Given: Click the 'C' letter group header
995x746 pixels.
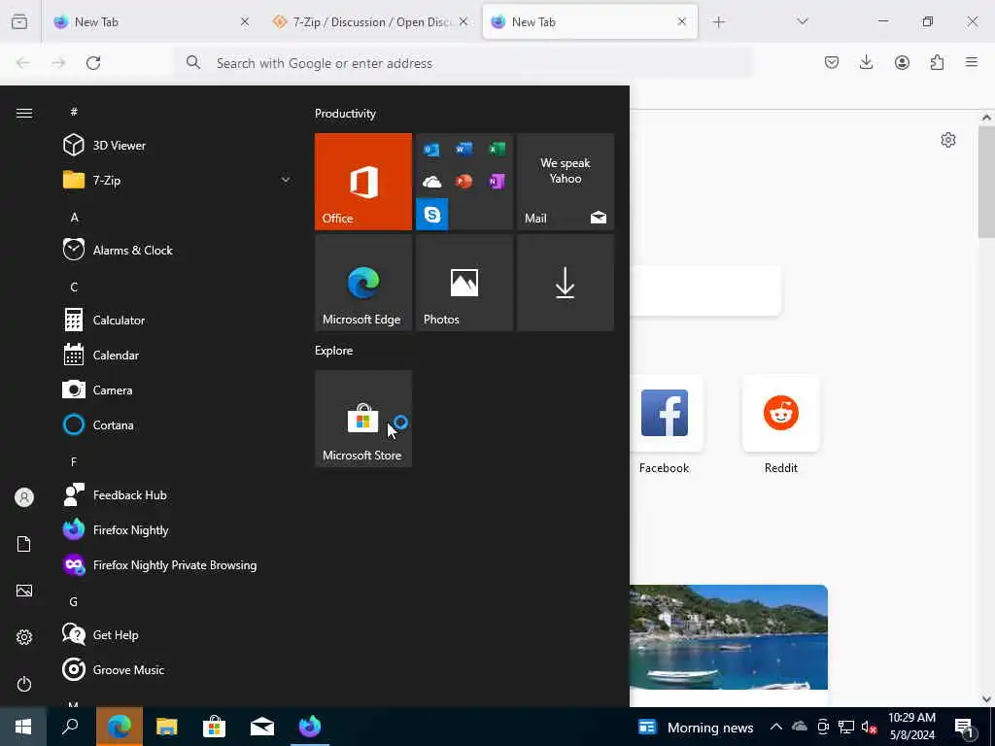Looking at the screenshot, I should [x=74, y=287].
